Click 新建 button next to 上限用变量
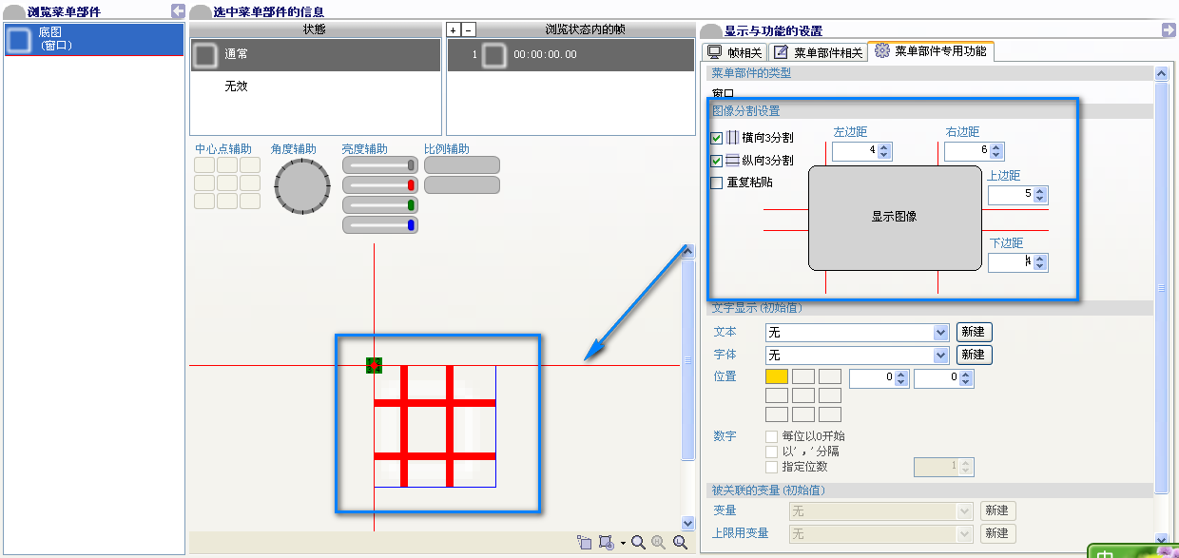The height and width of the screenshot is (558, 1179). click(x=996, y=534)
